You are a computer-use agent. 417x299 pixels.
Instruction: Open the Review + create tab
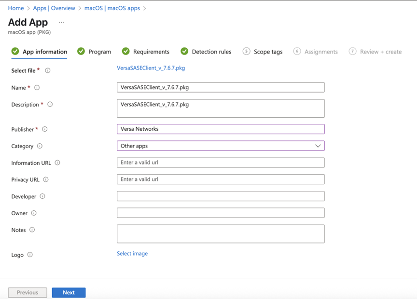[x=375, y=52]
